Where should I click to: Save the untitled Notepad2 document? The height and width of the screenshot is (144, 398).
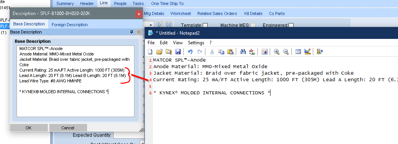pos(178,52)
